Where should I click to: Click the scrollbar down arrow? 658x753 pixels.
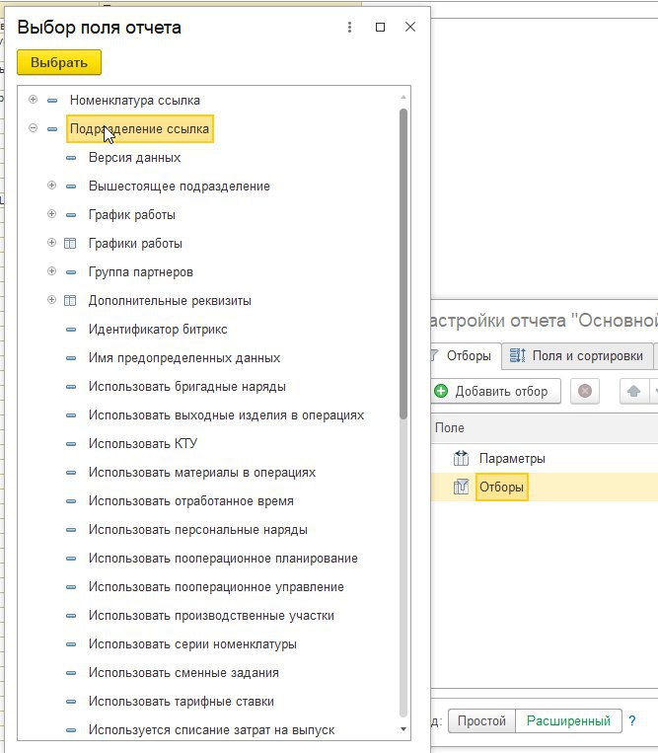(403, 729)
